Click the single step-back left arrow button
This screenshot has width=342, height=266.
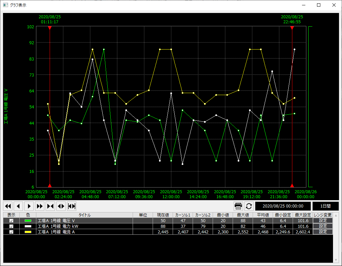pyautogui.click(x=18, y=206)
